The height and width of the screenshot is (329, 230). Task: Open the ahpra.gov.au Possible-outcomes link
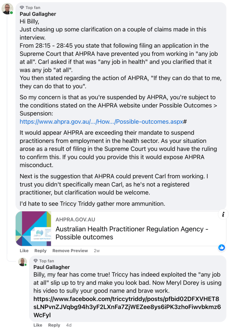coord(101,122)
